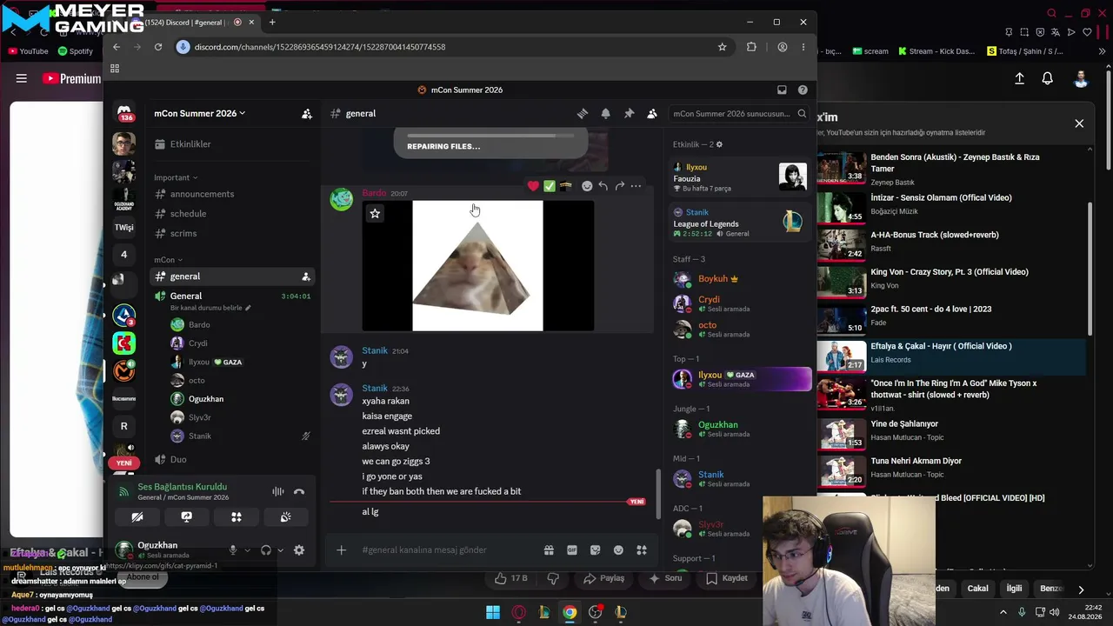Mute microphone in user panel
This screenshot has width=1113, height=626.
click(x=233, y=550)
